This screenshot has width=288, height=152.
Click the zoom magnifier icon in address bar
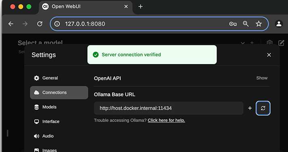246,24
